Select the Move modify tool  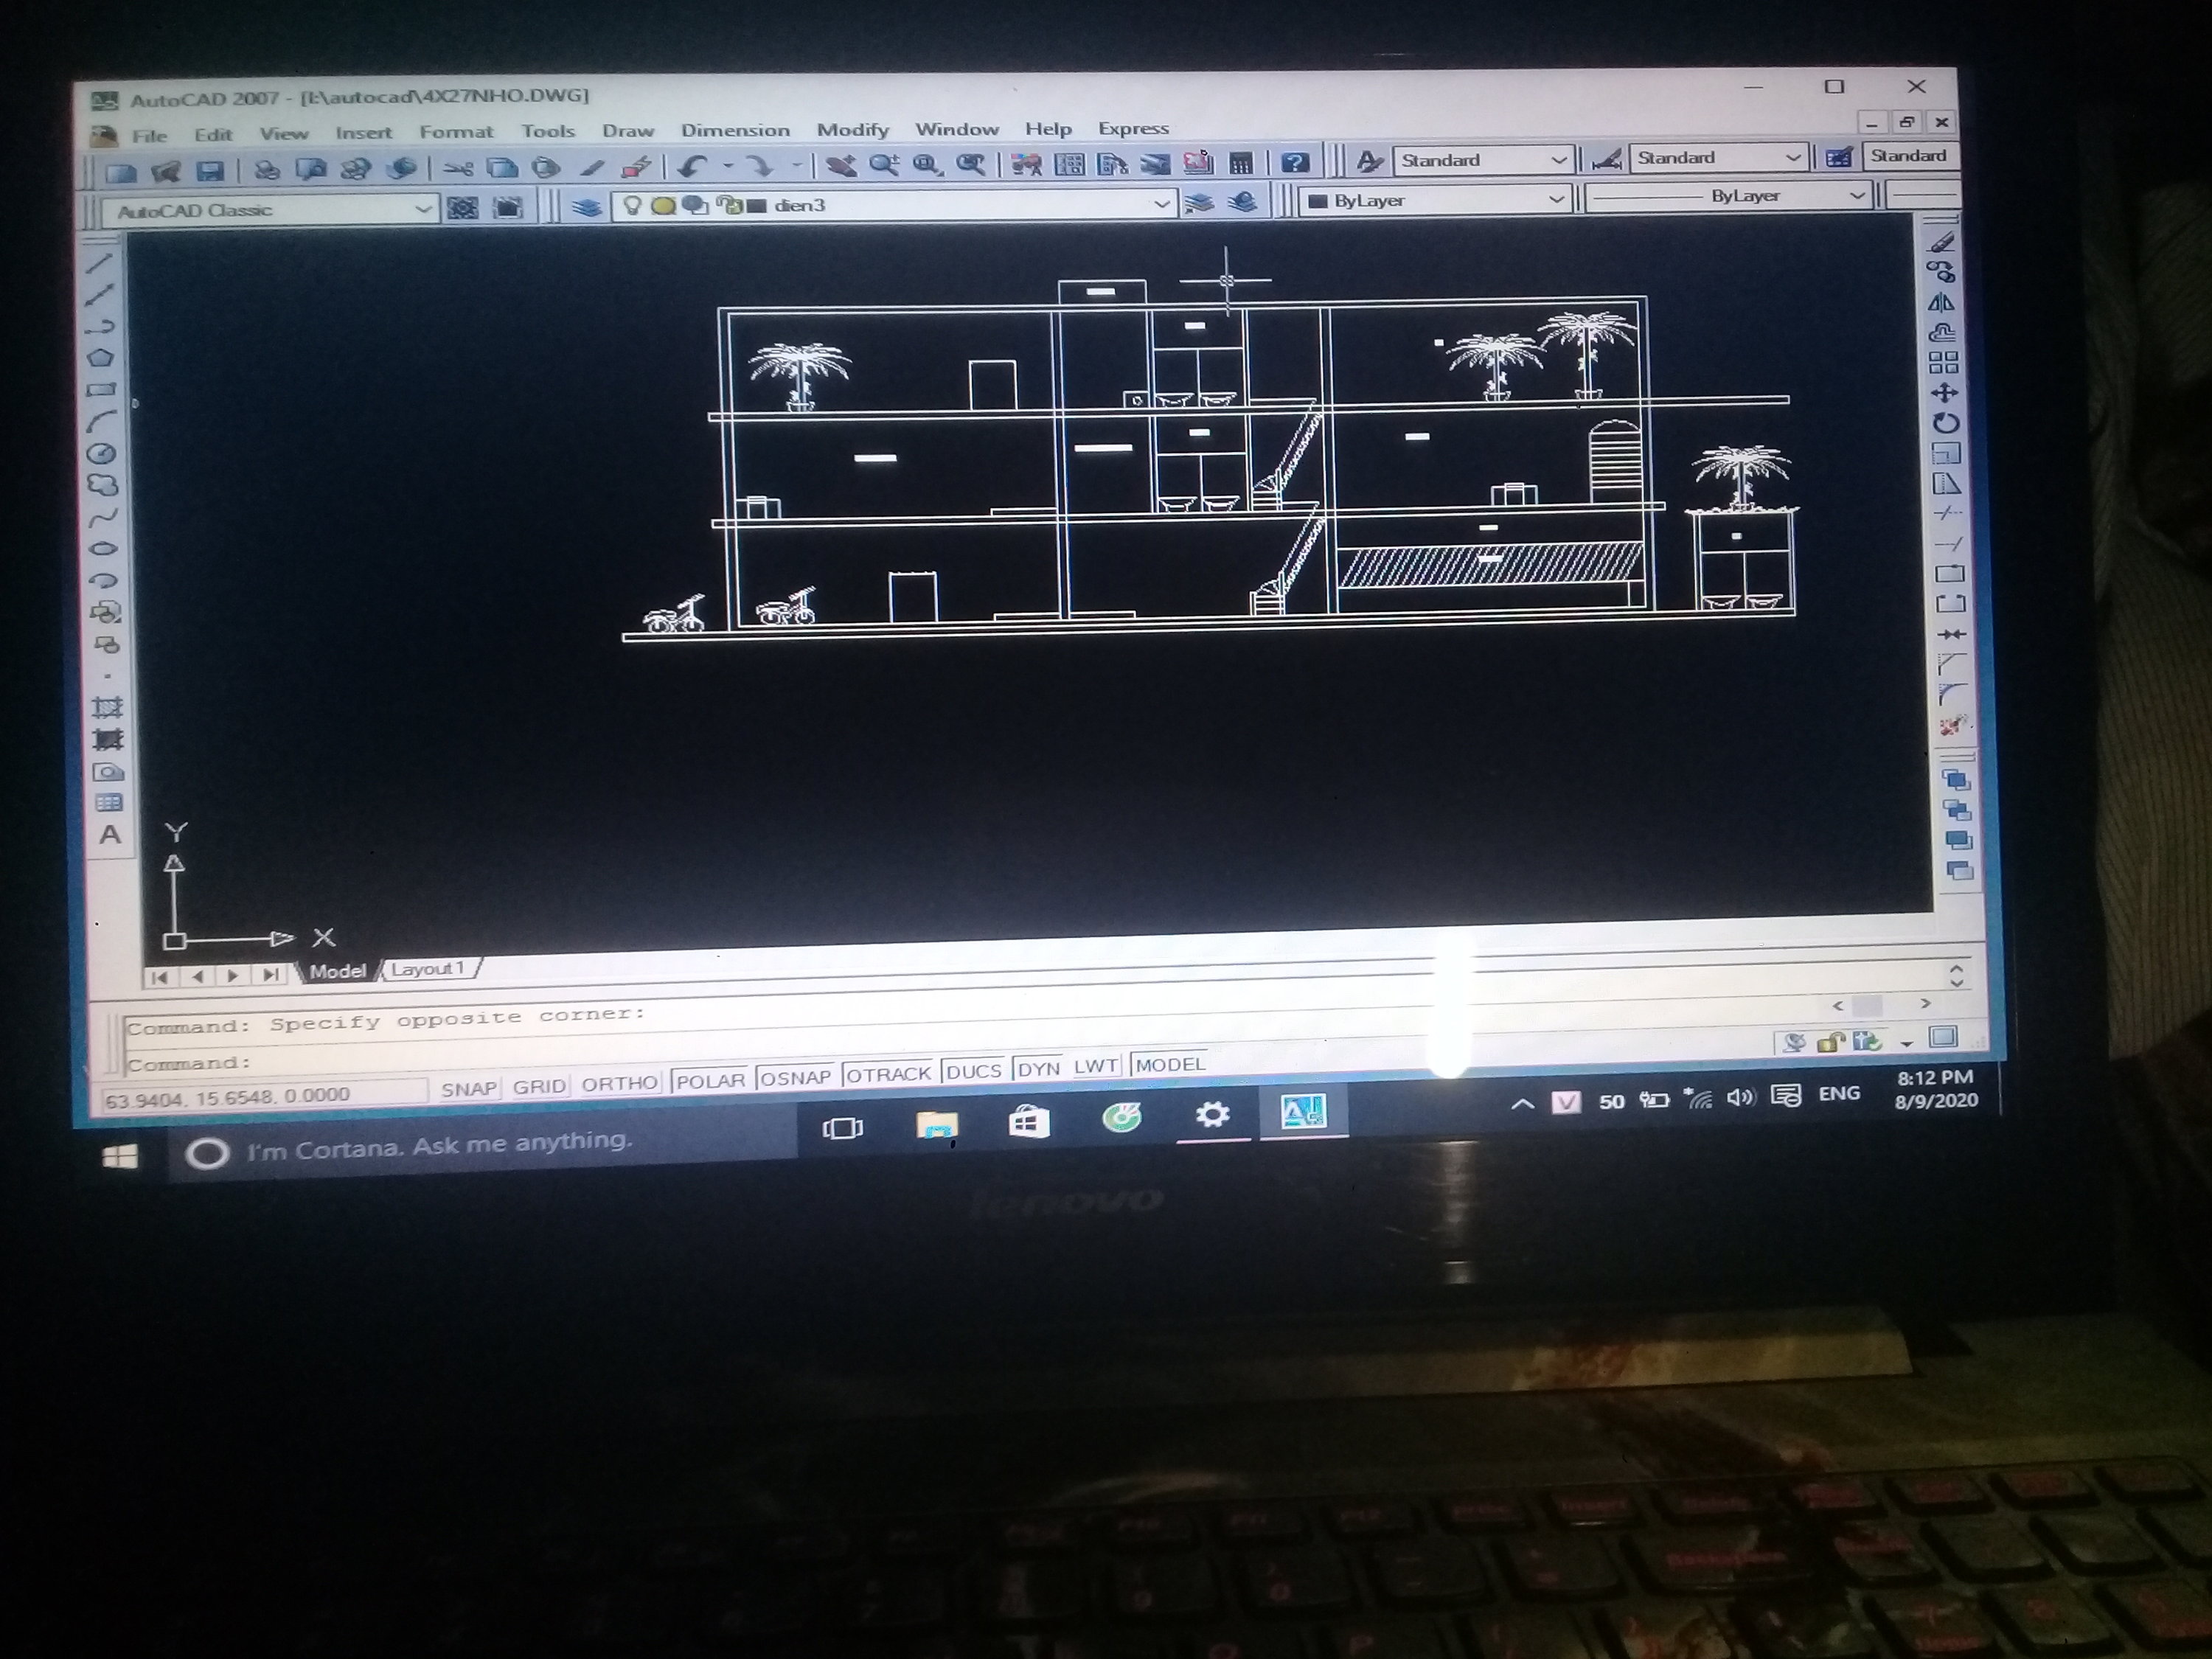pyautogui.click(x=1944, y=393)
